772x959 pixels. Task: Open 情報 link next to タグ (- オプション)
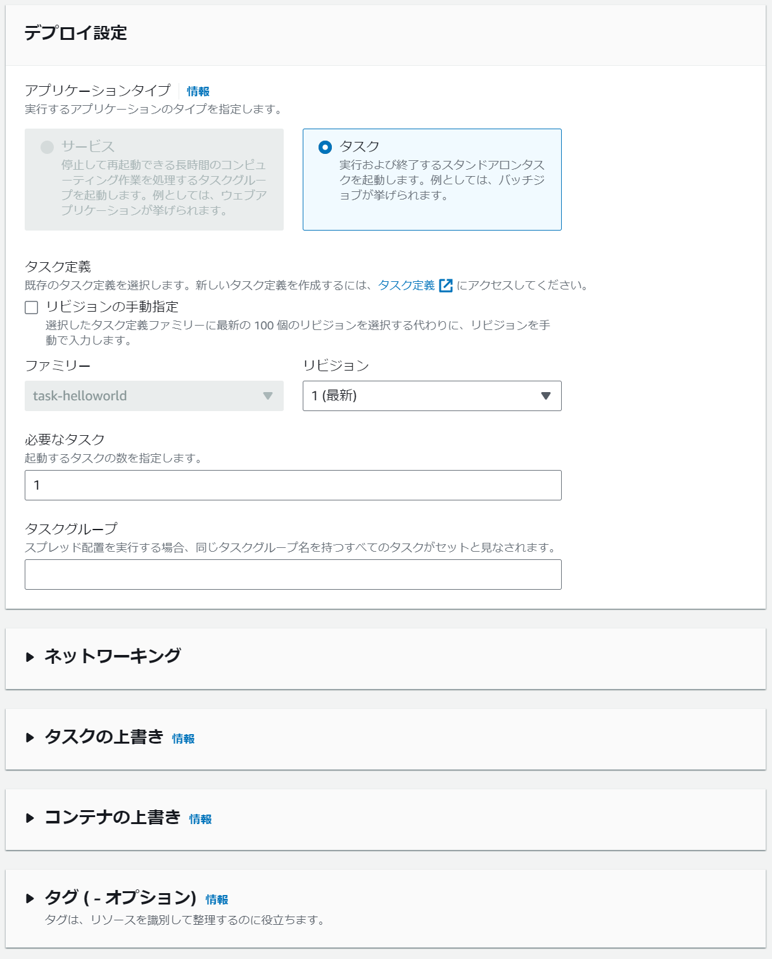tap(217, 899)
